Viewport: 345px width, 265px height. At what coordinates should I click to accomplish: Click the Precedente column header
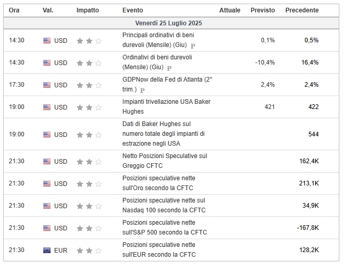302,10
